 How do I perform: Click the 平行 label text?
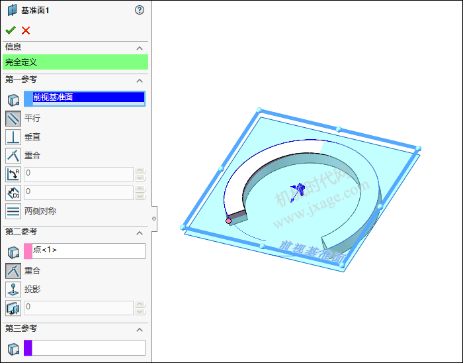tap(32, 119)
